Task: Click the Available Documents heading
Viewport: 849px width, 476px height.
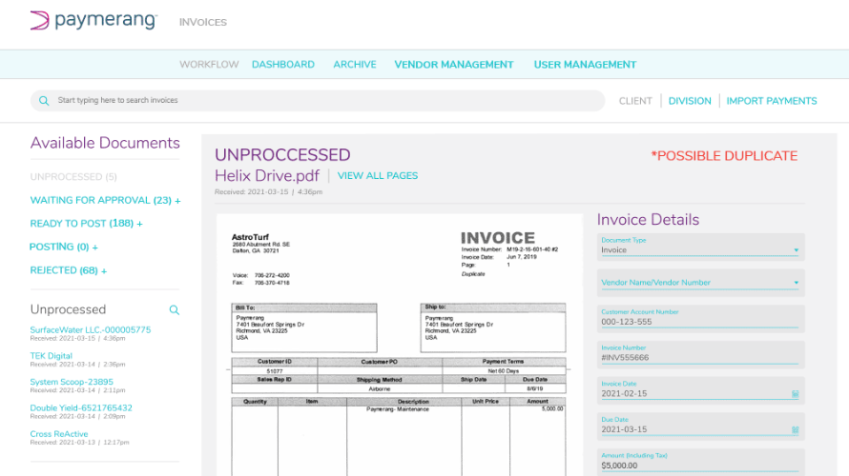Action: [105, 143]
